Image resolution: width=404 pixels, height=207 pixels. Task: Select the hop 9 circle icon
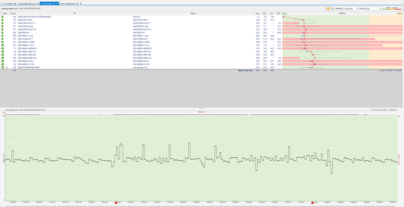click(2, 42)
